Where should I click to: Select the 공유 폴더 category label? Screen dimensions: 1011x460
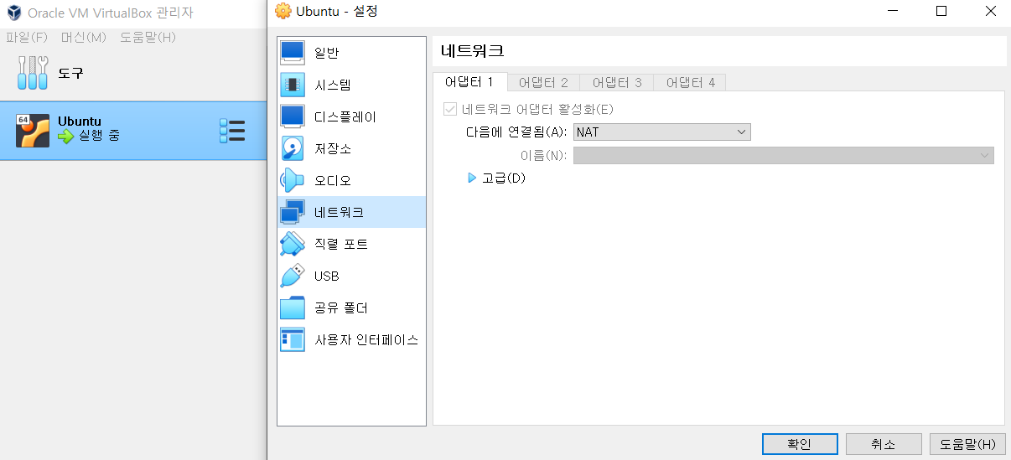(x=341, y=308)
